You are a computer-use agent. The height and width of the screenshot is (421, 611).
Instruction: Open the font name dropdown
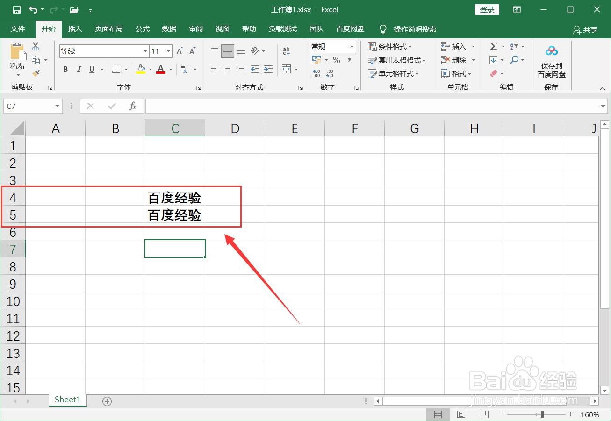click(145, 51)
